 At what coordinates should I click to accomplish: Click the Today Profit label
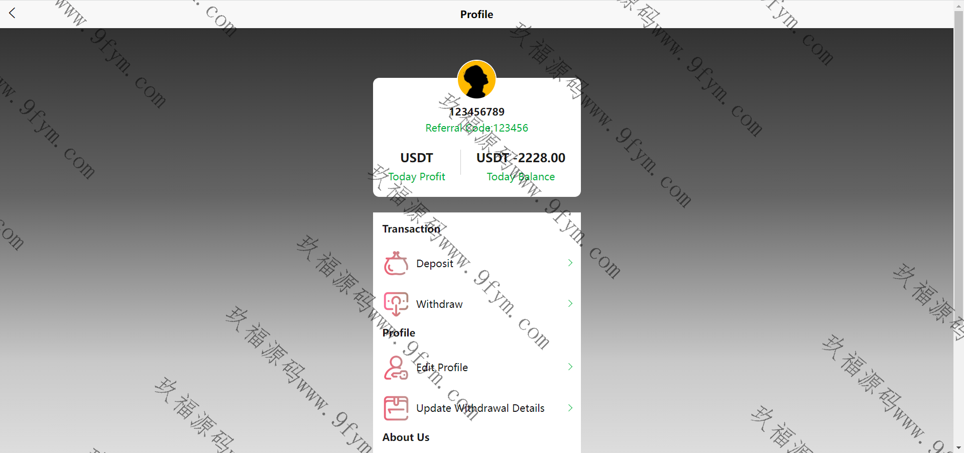point(417,177)
